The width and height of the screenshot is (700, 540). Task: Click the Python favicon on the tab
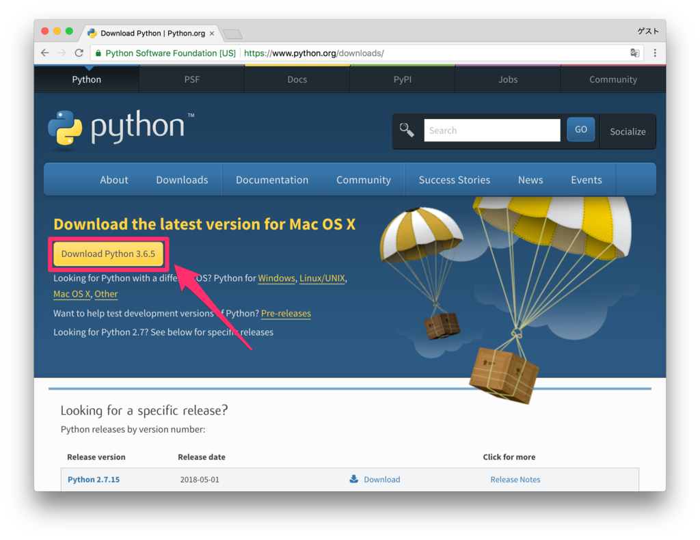pos(92,33)
